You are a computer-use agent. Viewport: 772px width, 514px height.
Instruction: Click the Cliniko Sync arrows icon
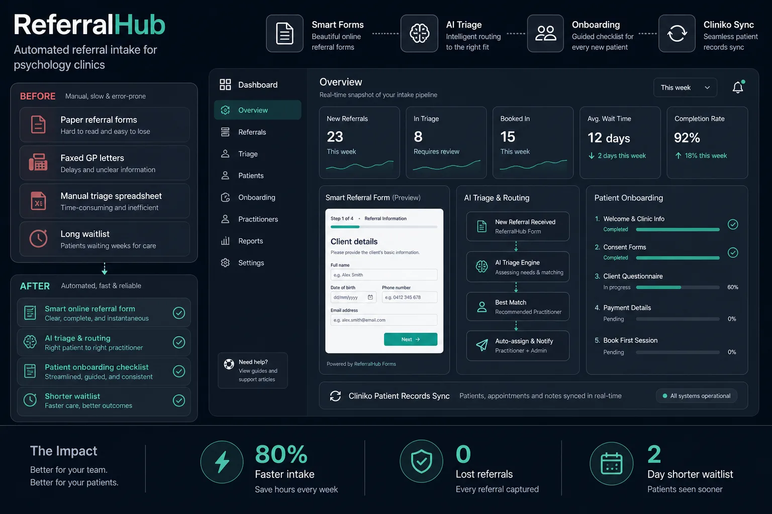677,34
